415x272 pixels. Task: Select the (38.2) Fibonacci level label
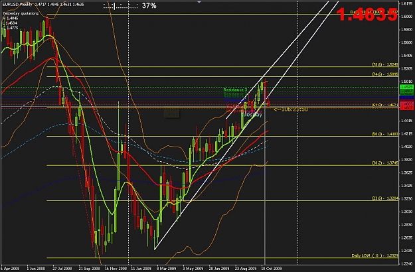(x=384, y=163)
